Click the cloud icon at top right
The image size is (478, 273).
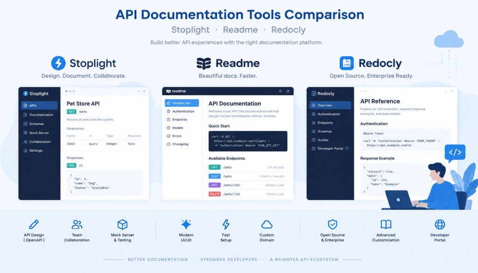[x=449, y=39]
